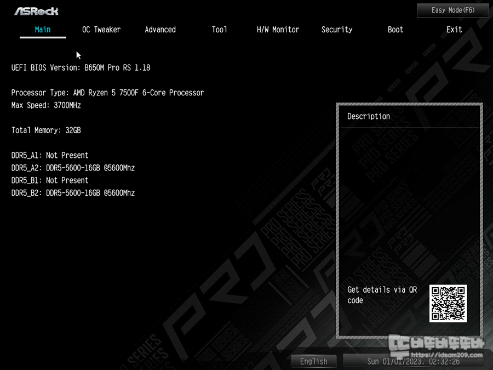This screenshot has height=370, width=493.
Task: Click the Total Memory: 32GB text
Action: 46,130
